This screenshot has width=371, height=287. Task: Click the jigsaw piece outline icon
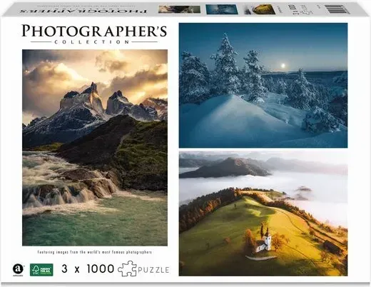coord(128,268)
